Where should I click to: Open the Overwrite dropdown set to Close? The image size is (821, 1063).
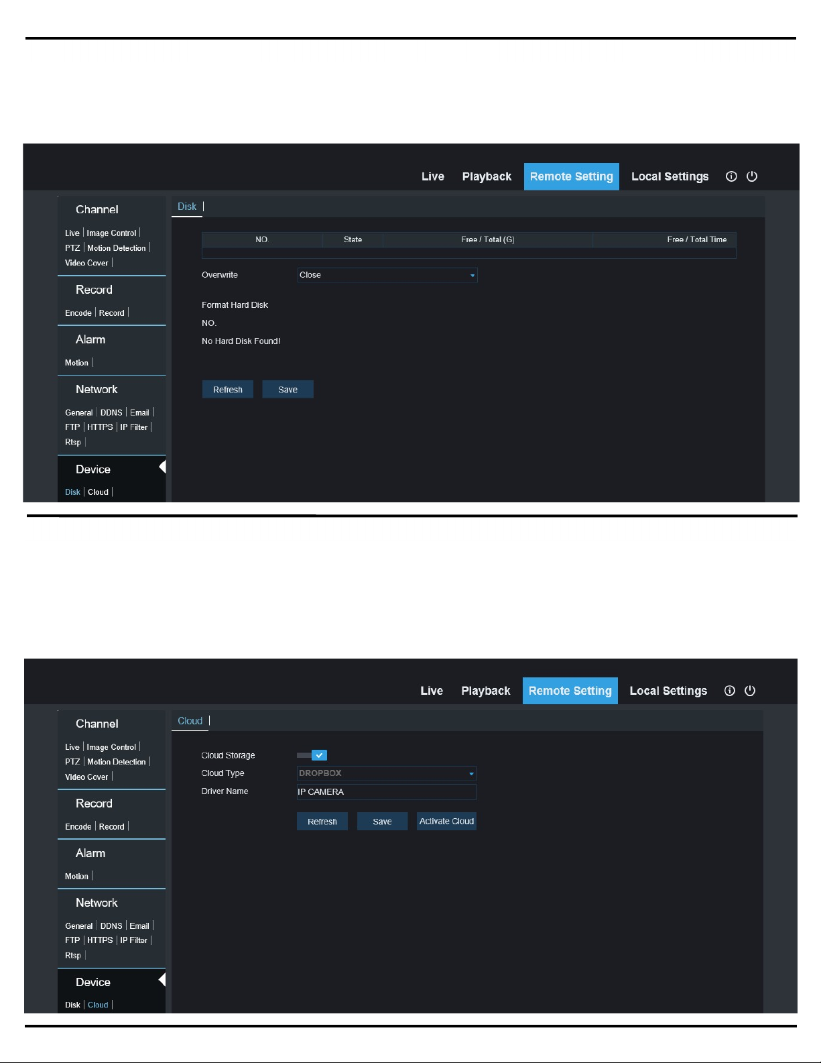click(x=387, y=275)
